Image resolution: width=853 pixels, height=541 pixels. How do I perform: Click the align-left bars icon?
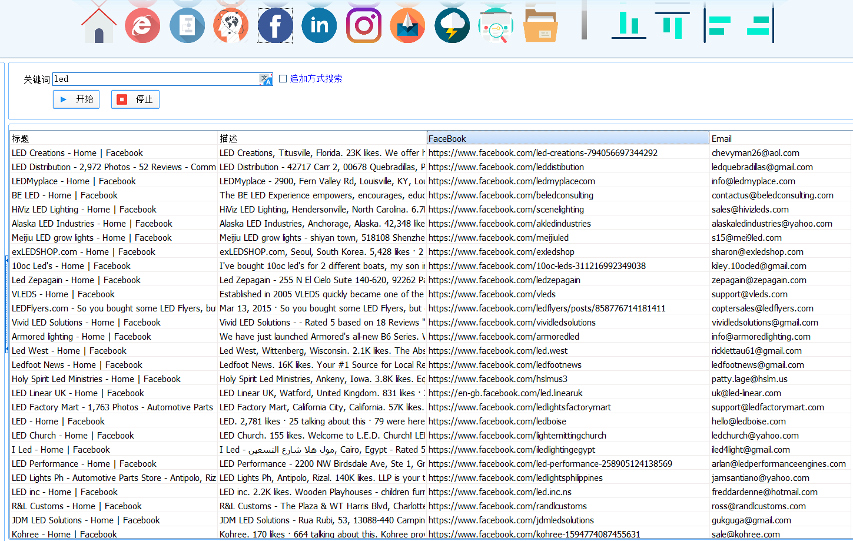coord(718,25)
